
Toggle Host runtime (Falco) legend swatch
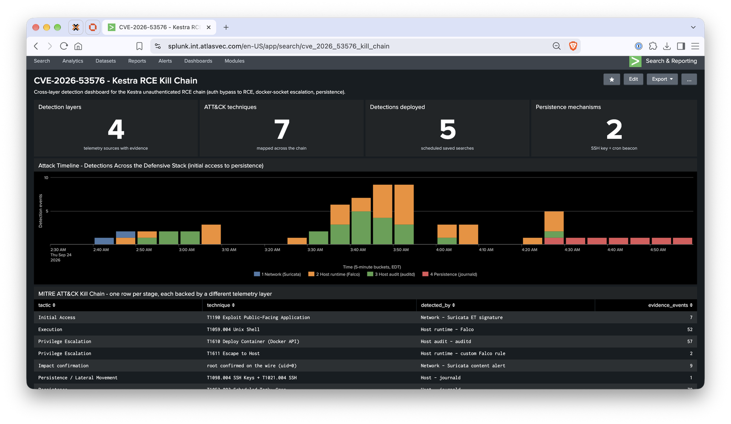pyautogui.click(x=311, y=274)
